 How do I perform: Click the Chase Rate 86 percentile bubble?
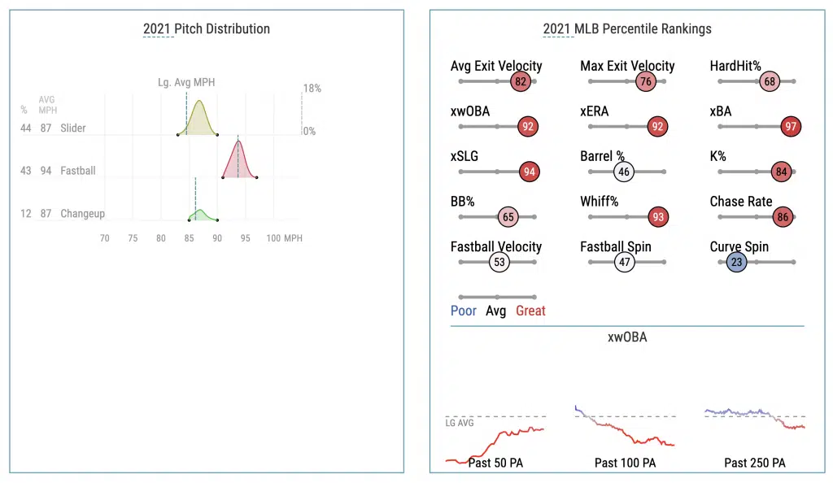coord(782,217)
